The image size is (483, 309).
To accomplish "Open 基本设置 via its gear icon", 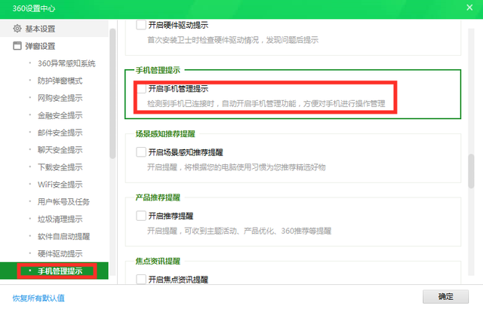I will tap(17, 29).
